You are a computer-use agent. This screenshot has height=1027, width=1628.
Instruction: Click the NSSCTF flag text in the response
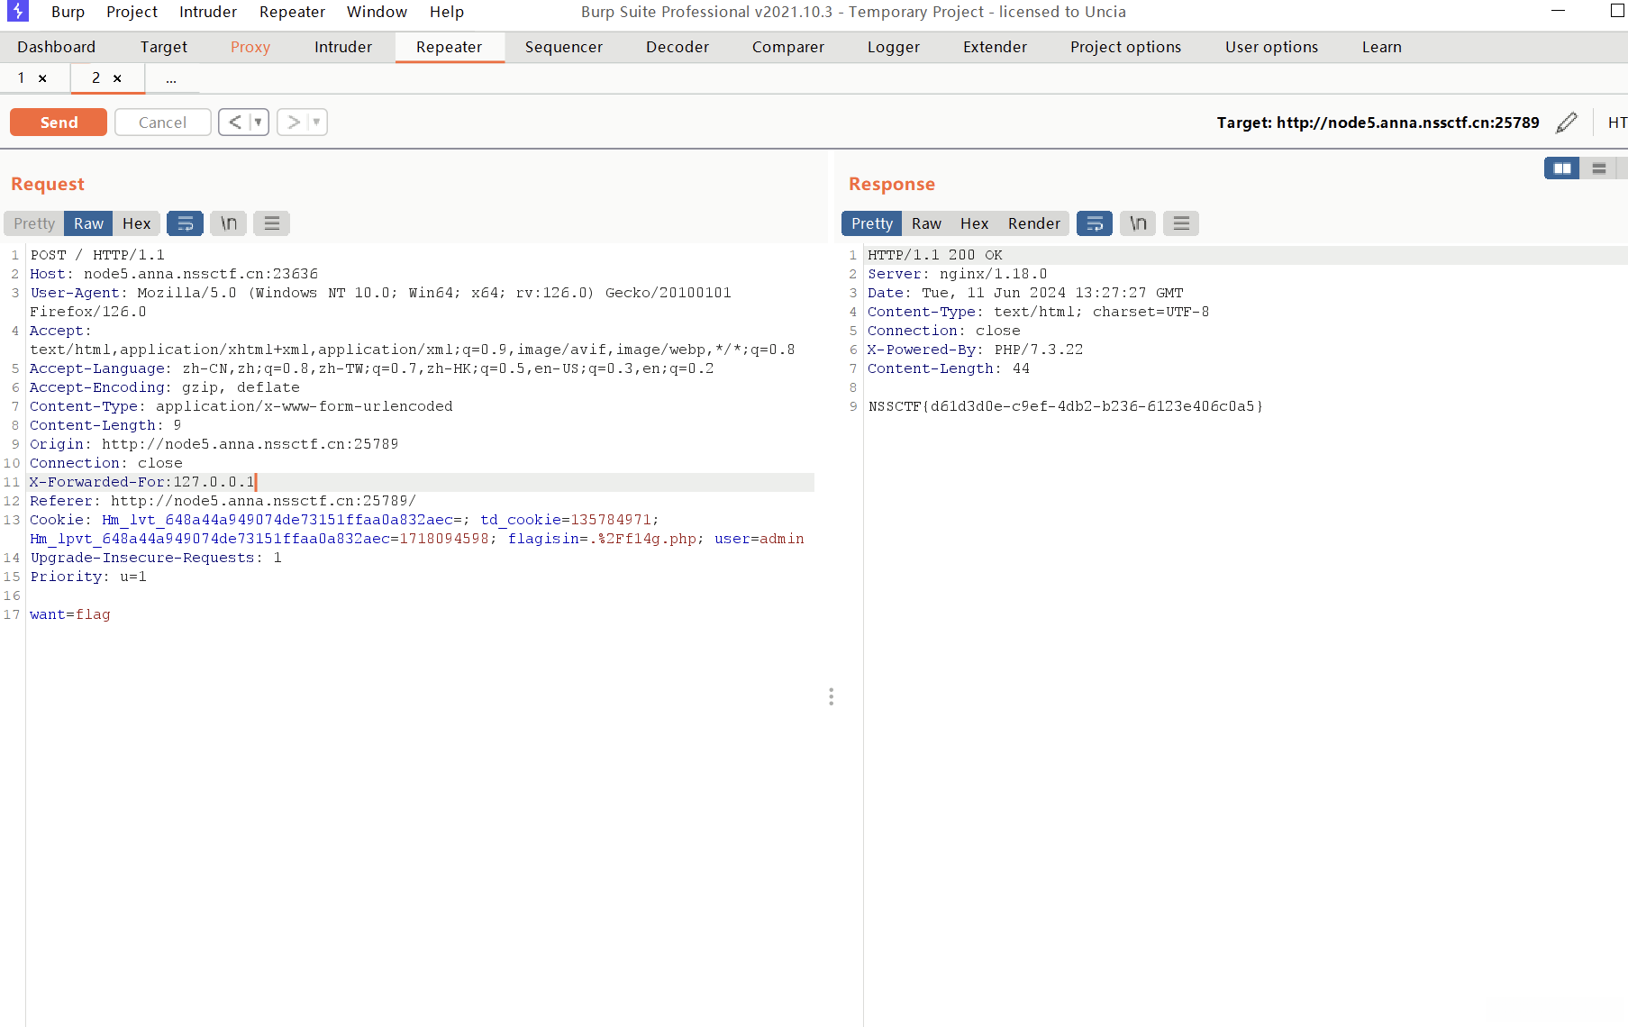pyautogui.click(x=1066, y=406)
